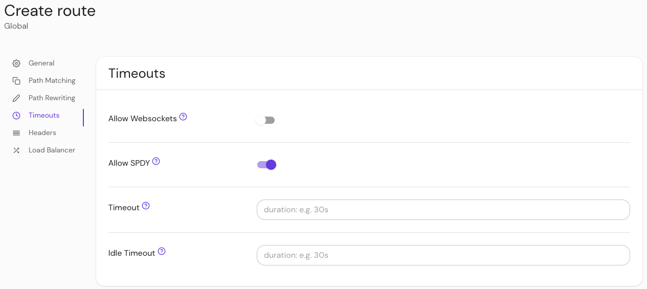Navigate to Load Balancer section

(x=52, y=150)
